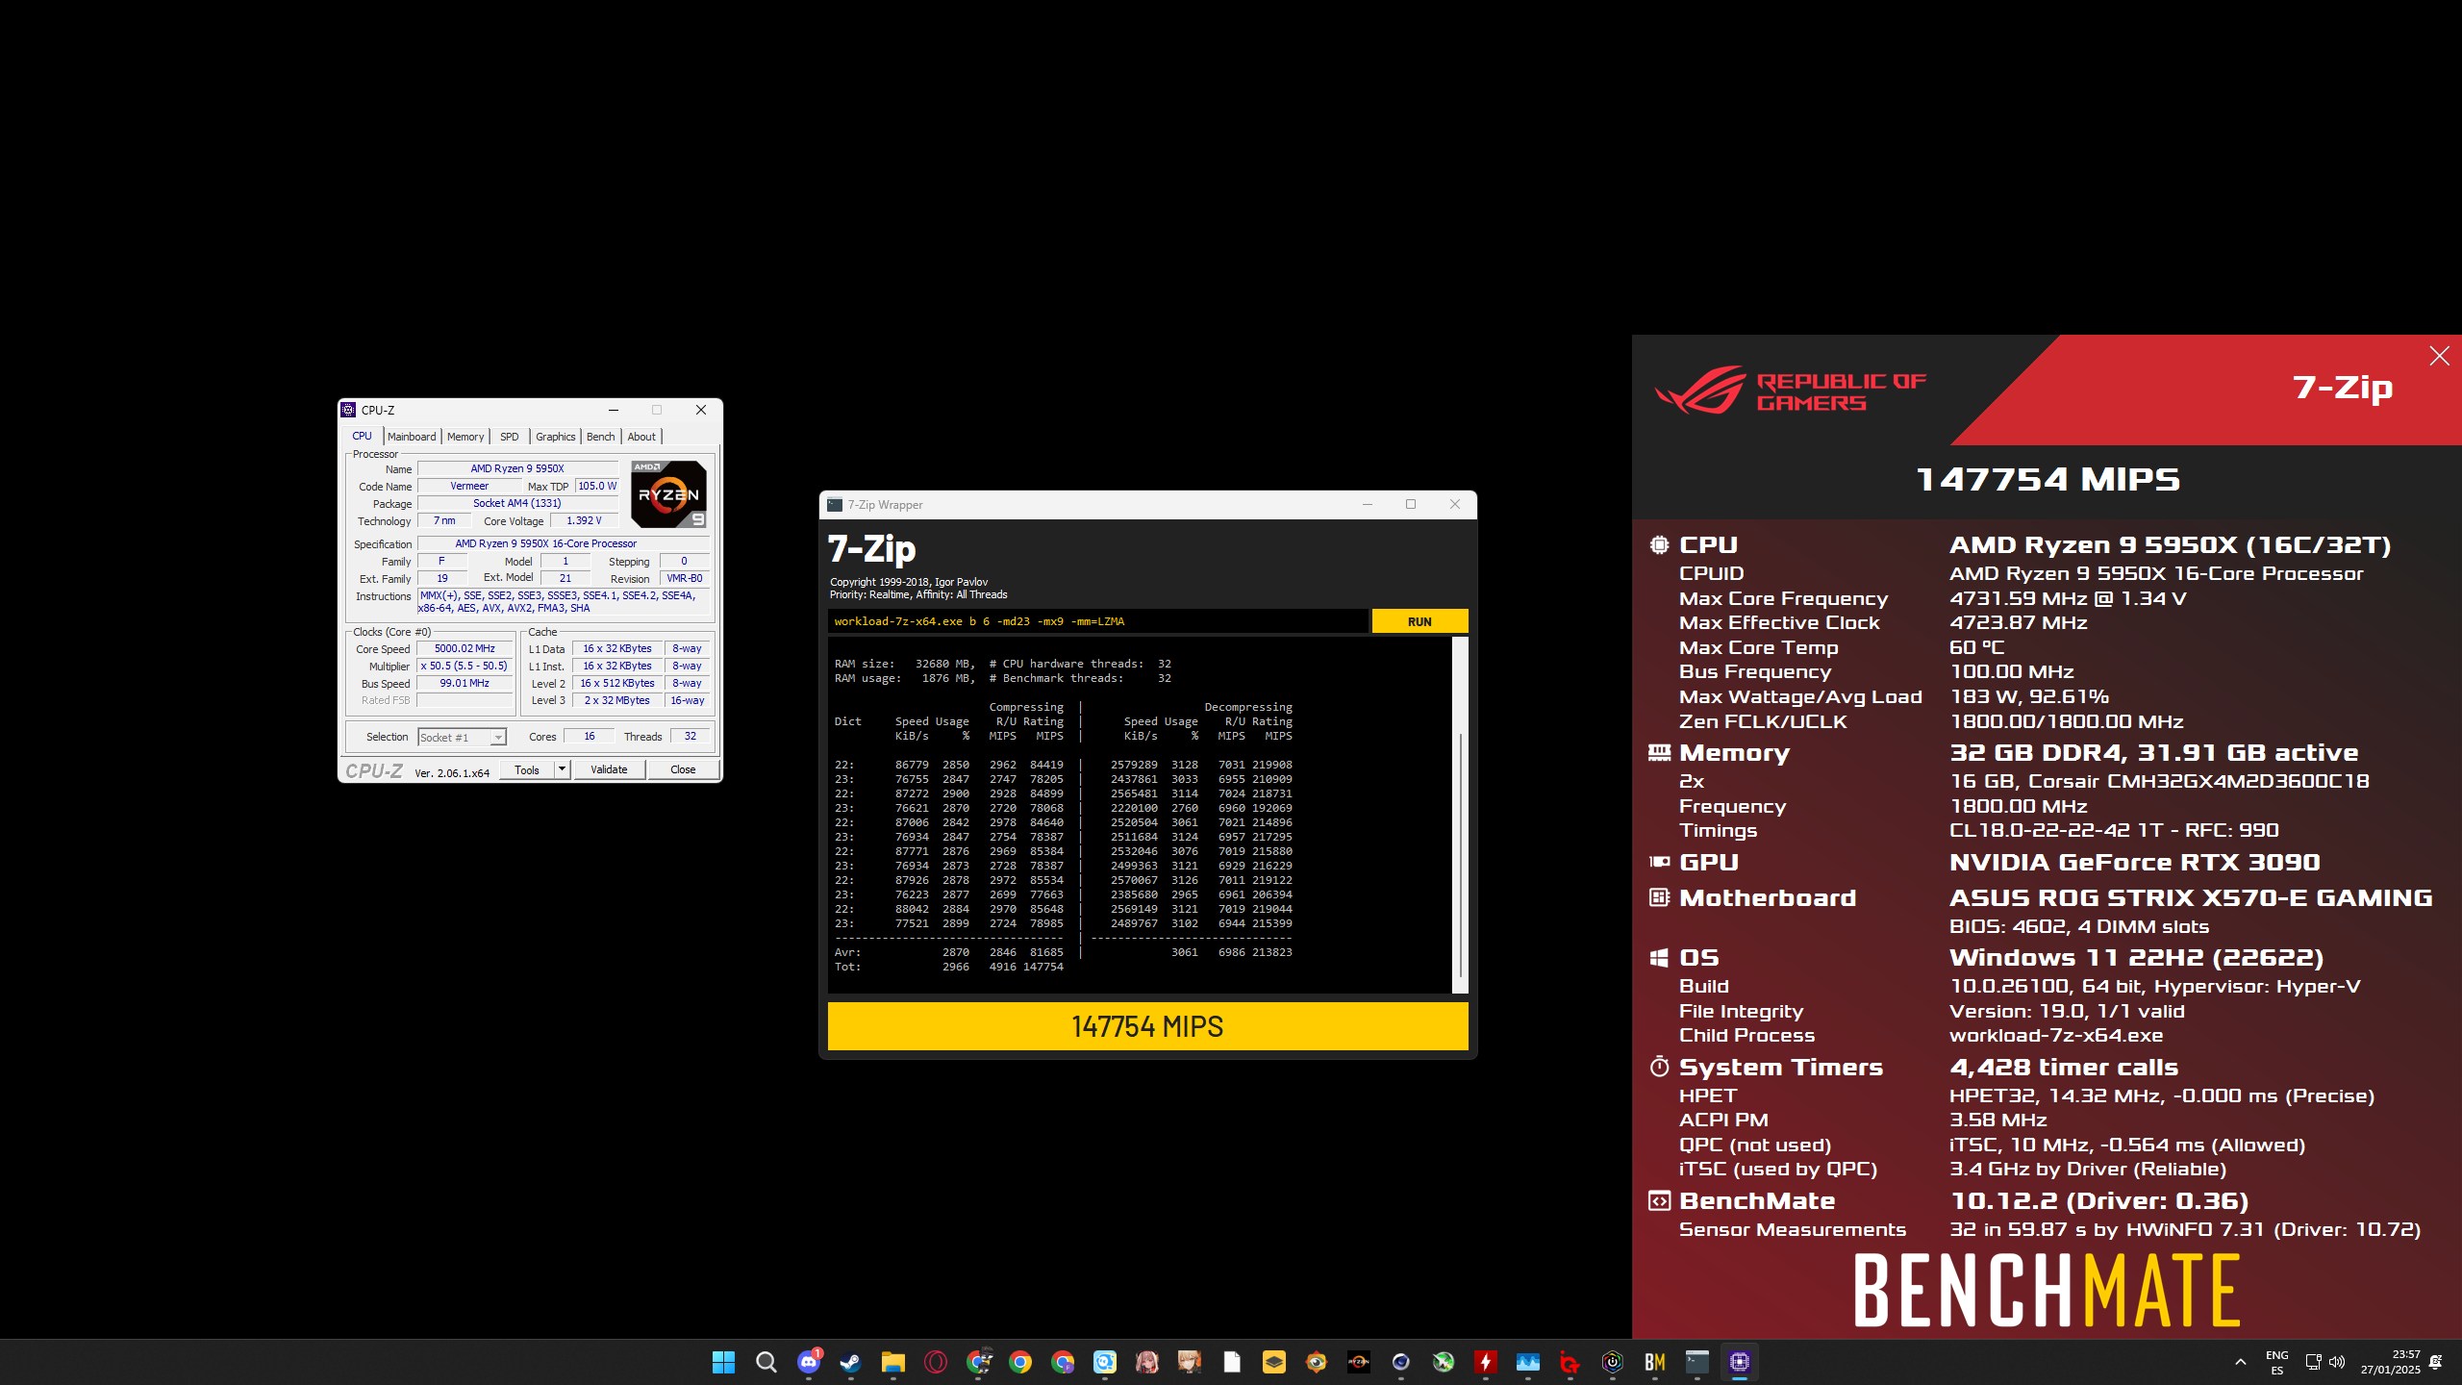Image resolution: width=2462 pixels, height=1385 pixels.
Task: Click the ROG Republic of Gamers logo
Action: tap(1790, 390)
